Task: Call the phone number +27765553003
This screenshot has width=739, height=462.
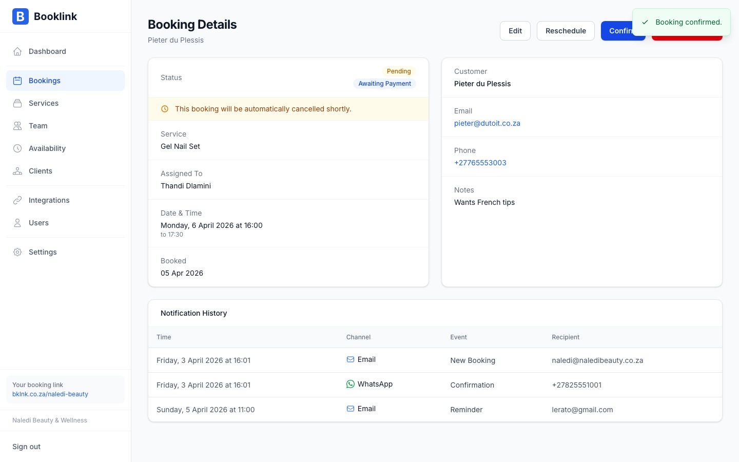Action: [x=480, y=163]
